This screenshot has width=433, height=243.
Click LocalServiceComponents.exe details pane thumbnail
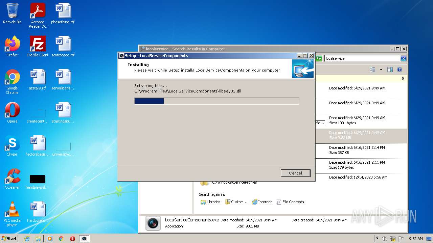153,223
